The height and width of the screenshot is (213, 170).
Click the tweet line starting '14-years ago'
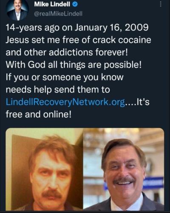[x=77, y=28]
